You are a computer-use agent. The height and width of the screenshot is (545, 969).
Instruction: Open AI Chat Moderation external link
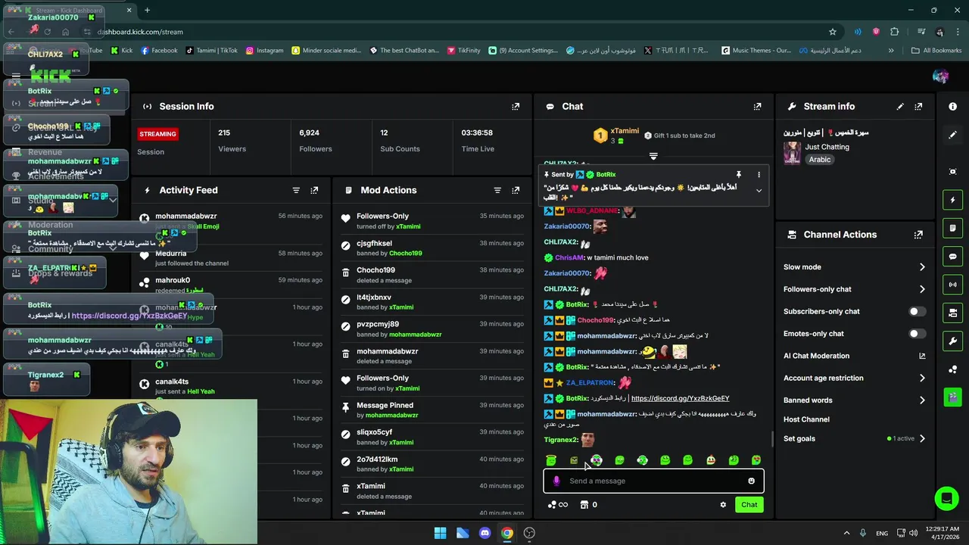coord(922,356)
